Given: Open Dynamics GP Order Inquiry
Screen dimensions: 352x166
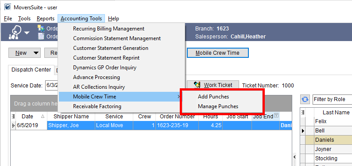Looking at the screenshot, I should [x=121, y=68].
